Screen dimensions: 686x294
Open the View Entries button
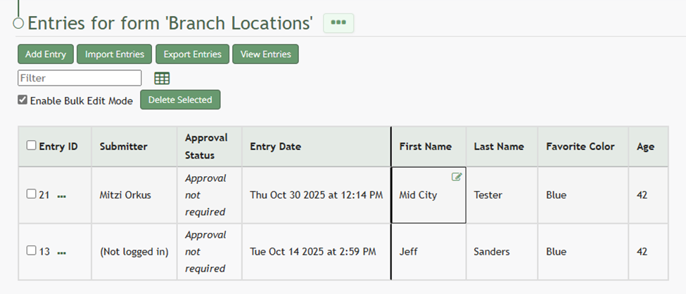pyautogui.click(x=265, y=54)
